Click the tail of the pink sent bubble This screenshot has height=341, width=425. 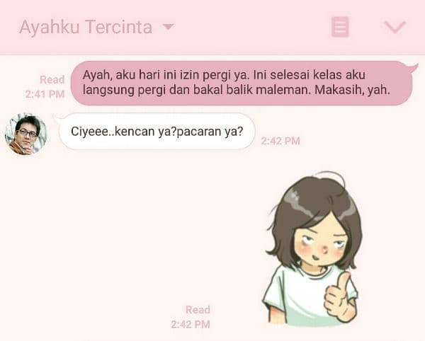click(x=412, y=68)
